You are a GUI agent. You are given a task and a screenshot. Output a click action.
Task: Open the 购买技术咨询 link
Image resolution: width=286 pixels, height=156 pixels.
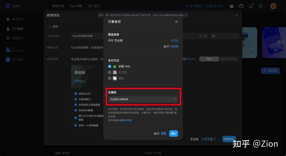(215, 6)
